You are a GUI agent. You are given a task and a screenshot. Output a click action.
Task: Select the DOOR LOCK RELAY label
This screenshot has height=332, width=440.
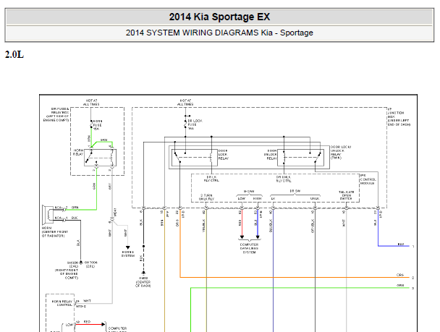click(x=224, y=155)
